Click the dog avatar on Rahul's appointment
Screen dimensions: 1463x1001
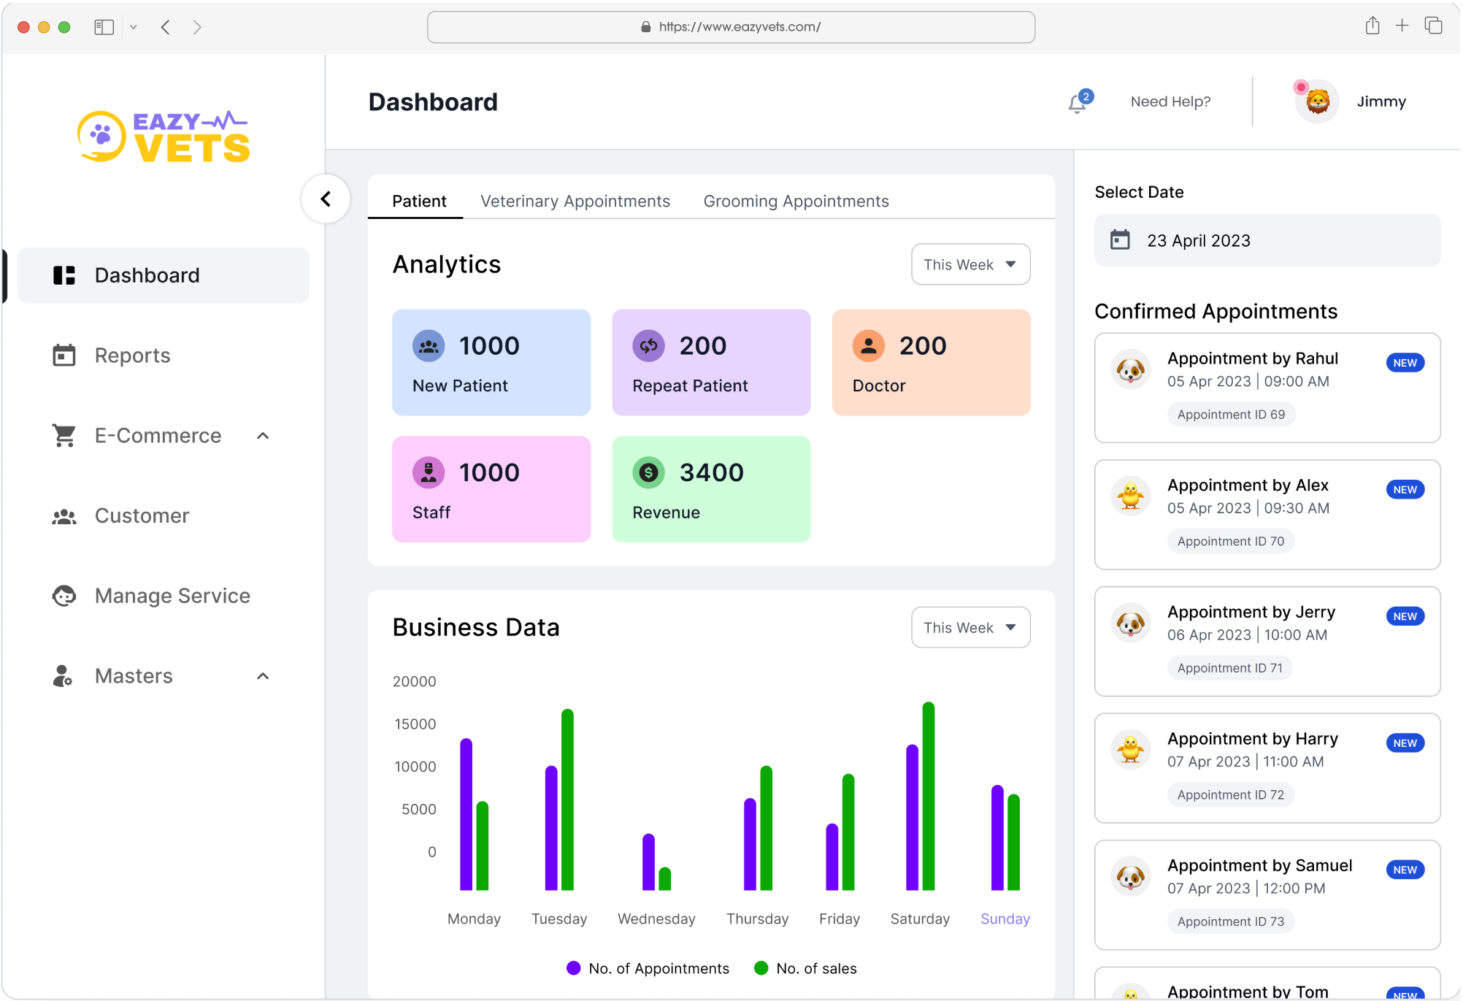(1131, 369)
